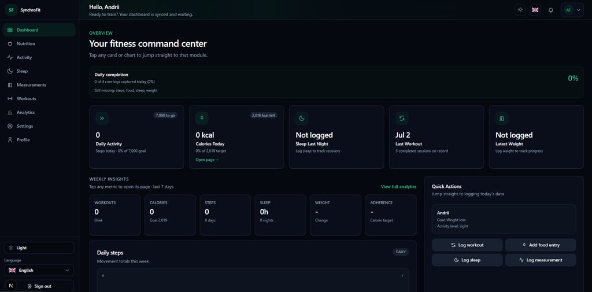This screenshot has height=292, width=592.
Task: Click the Analytics bar chart icon in sidebar
Action: coord(10,112)
